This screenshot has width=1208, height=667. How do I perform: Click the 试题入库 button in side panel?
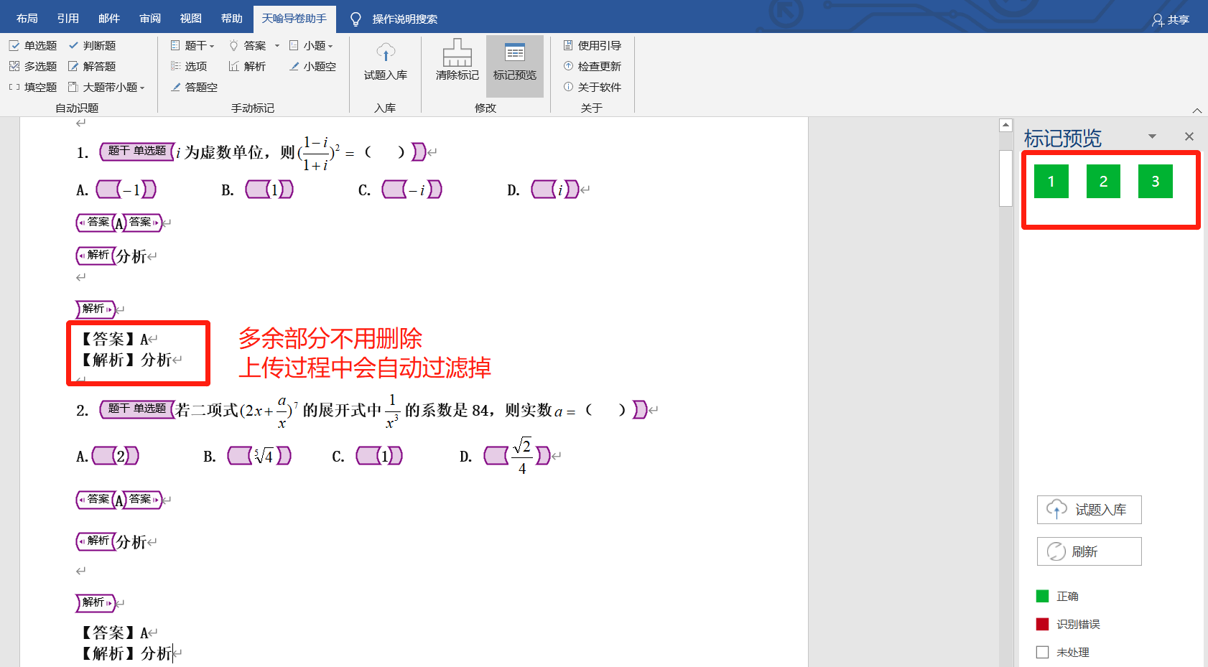point(1089,510)
